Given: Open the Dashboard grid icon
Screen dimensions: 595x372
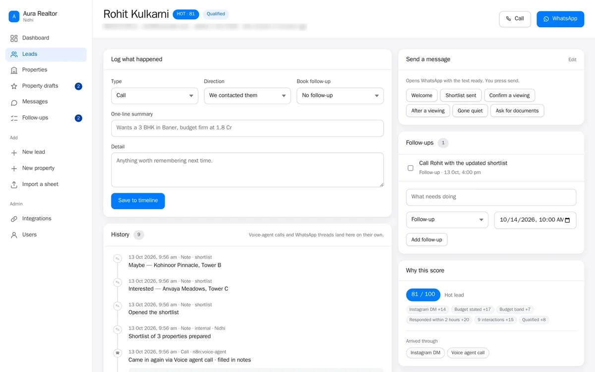Looking at the screenshot, I should pyautogui.click(x=14, y=38).
